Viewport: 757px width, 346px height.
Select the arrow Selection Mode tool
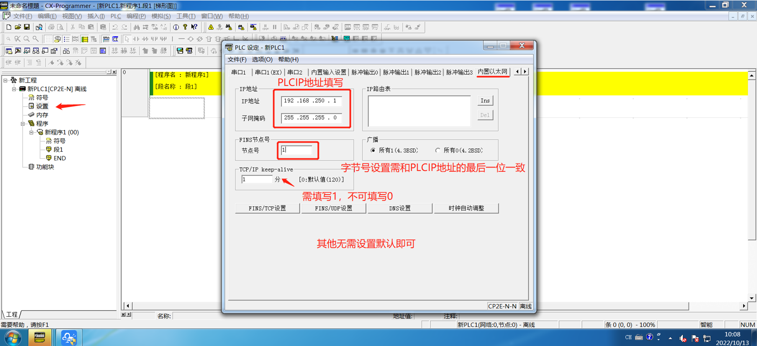[x=127, y=39]
